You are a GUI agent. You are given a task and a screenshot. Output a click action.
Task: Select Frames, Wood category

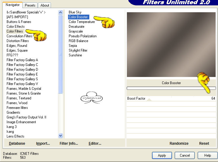pos(17,103)
